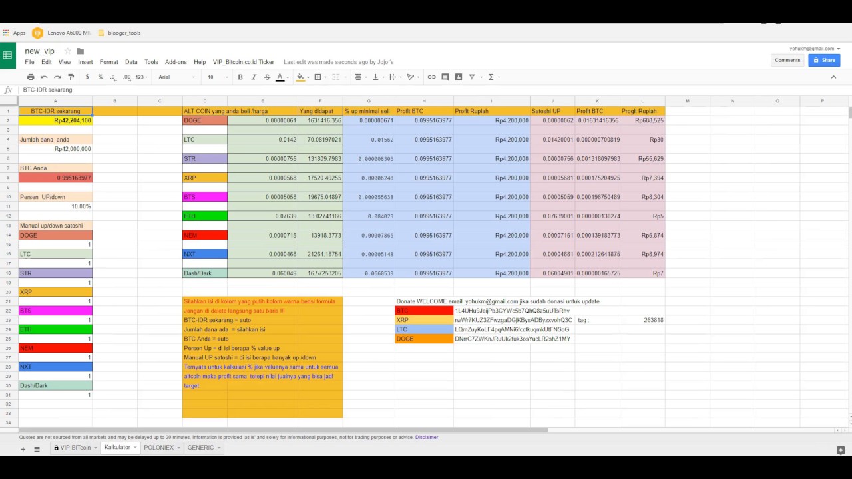Open the horizontal align dropdown
The height and width of the screenshot is (479, 852).
point(360,77)
